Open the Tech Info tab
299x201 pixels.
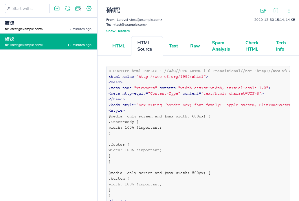(x=281, y=46)
